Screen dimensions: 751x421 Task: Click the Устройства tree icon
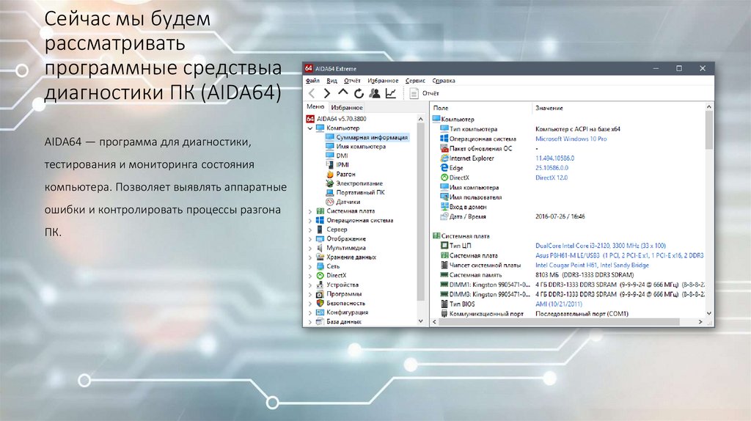point(320,285)
